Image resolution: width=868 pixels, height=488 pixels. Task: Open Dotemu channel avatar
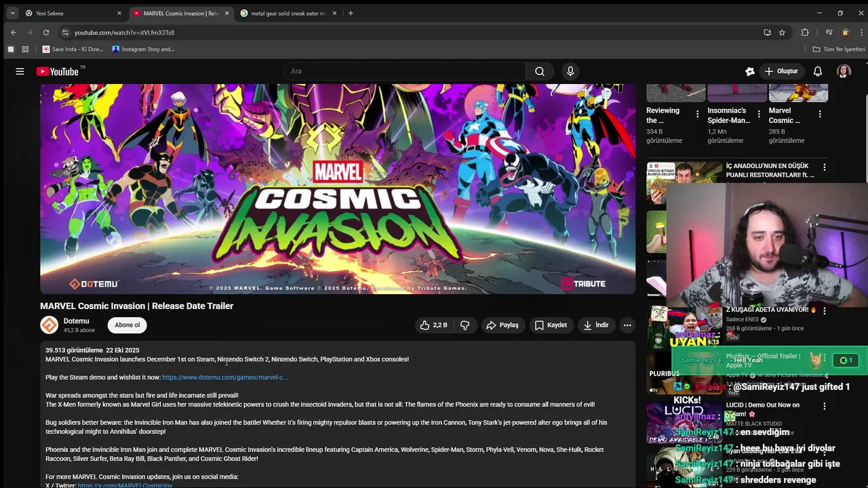(49, 325)
